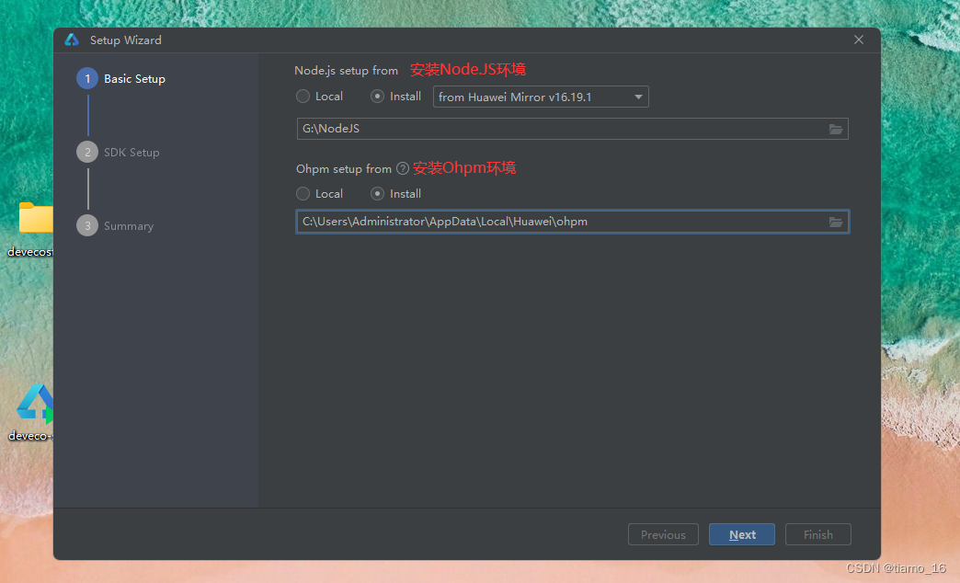
Task: Click the 'Ohpm setup from' label
Action: click(x=344, y=168)
